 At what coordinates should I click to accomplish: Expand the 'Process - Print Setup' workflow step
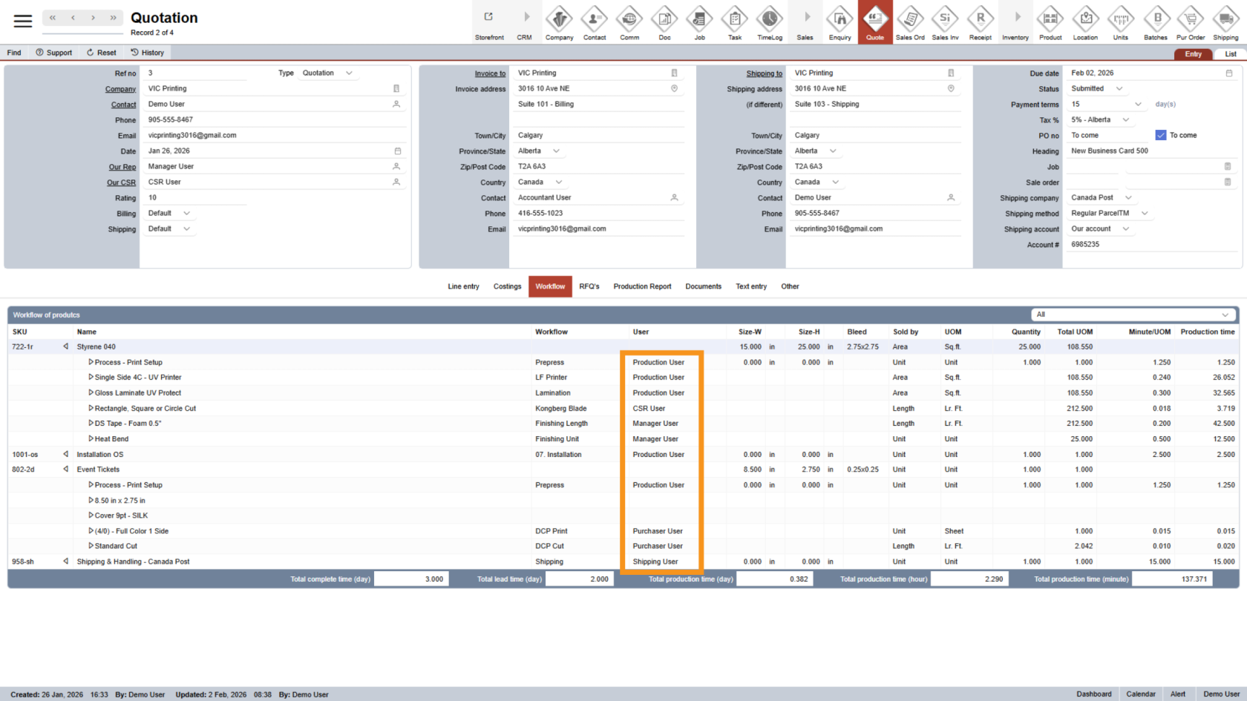[91, 362]
